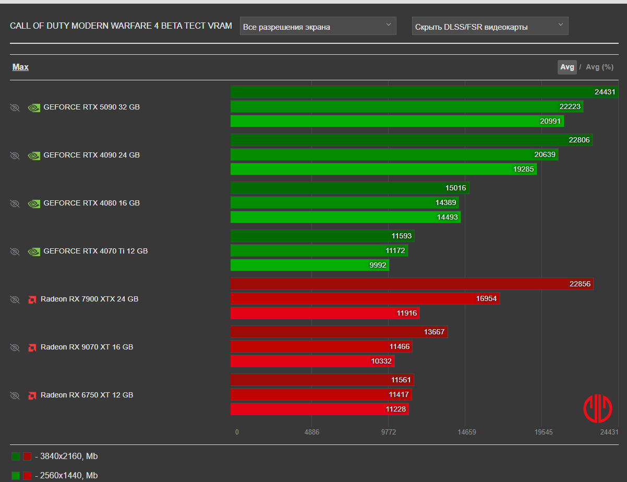Click the RTX 4090 bar showing 20639
This screenshot has width=627, height=482.
(x=394, y=154)
